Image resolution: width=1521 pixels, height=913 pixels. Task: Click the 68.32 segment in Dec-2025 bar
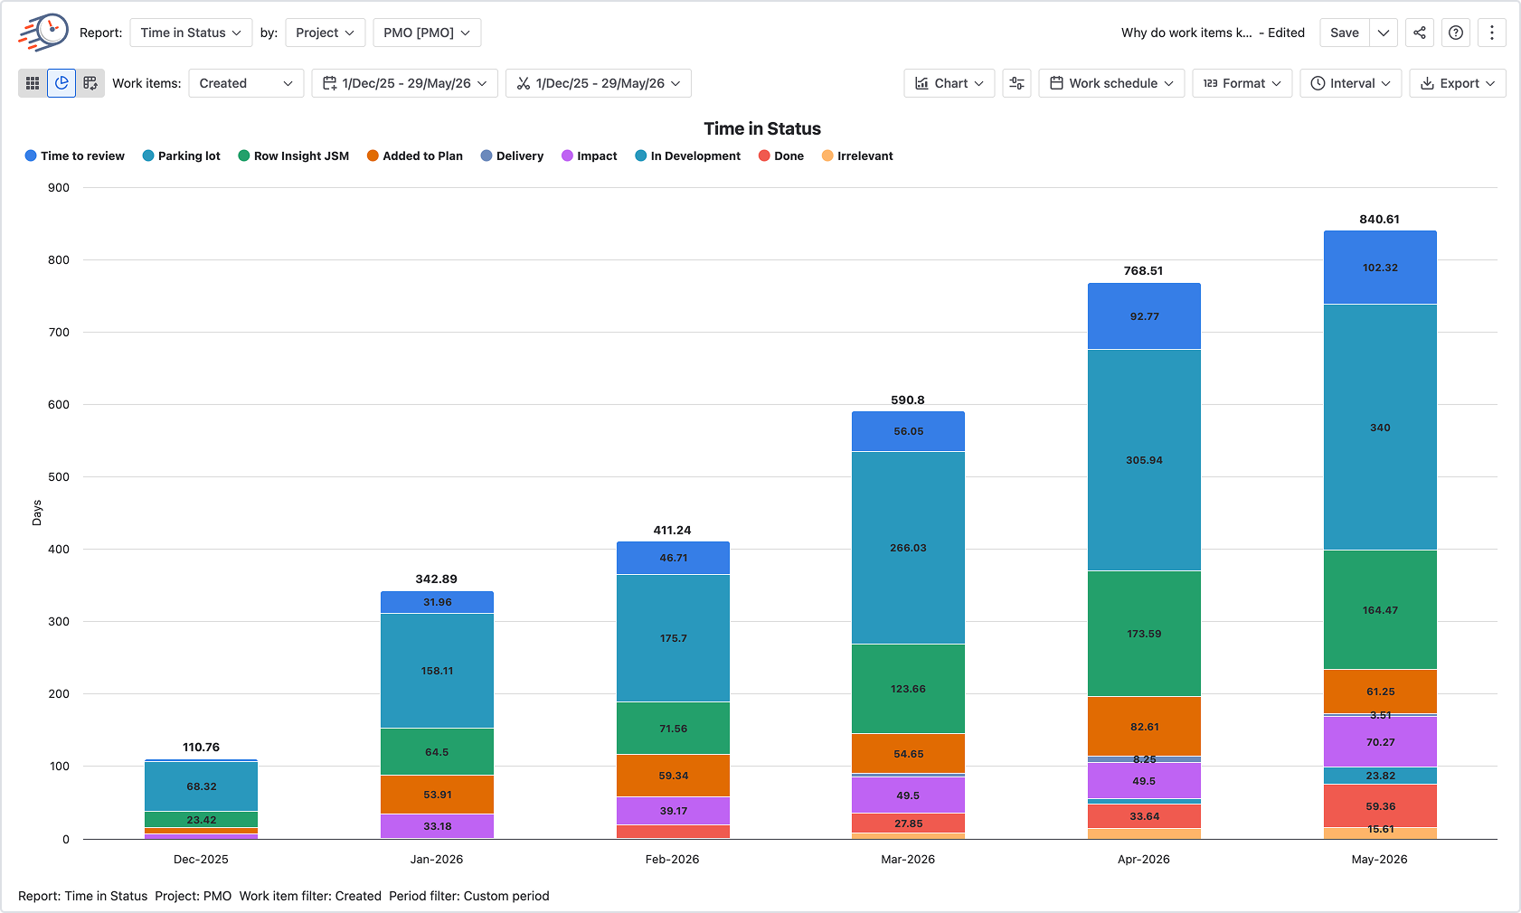[x=201, y=786]
